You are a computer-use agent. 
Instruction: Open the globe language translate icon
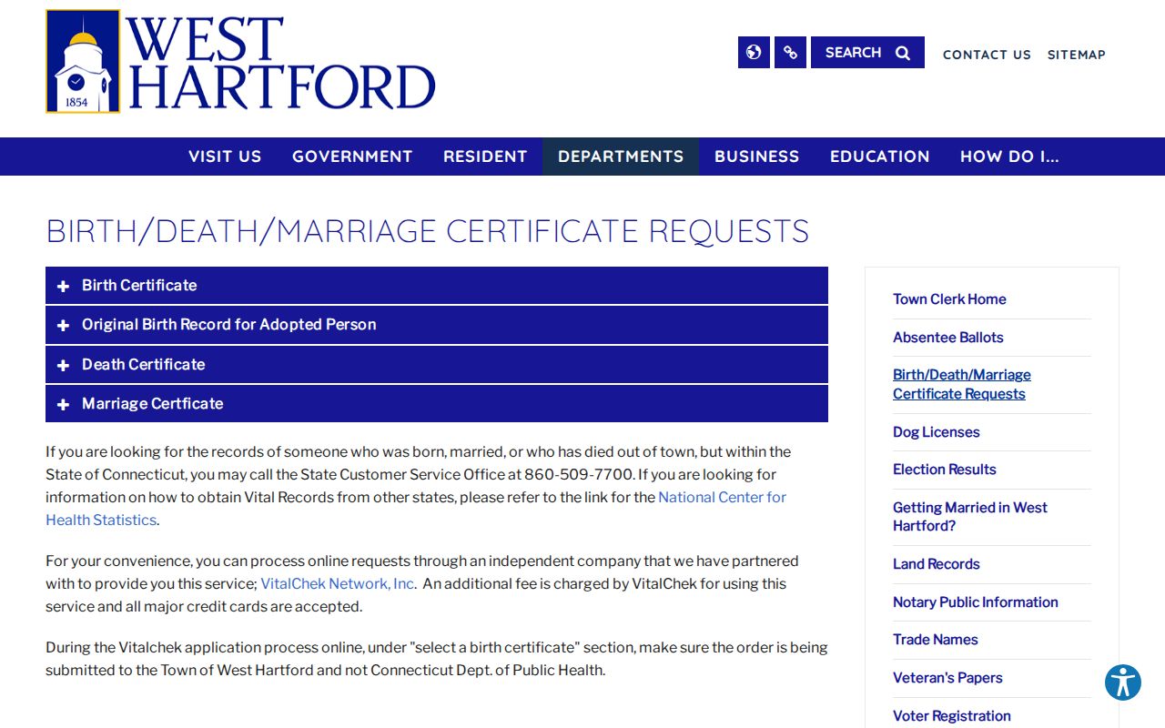pos(754,52)
